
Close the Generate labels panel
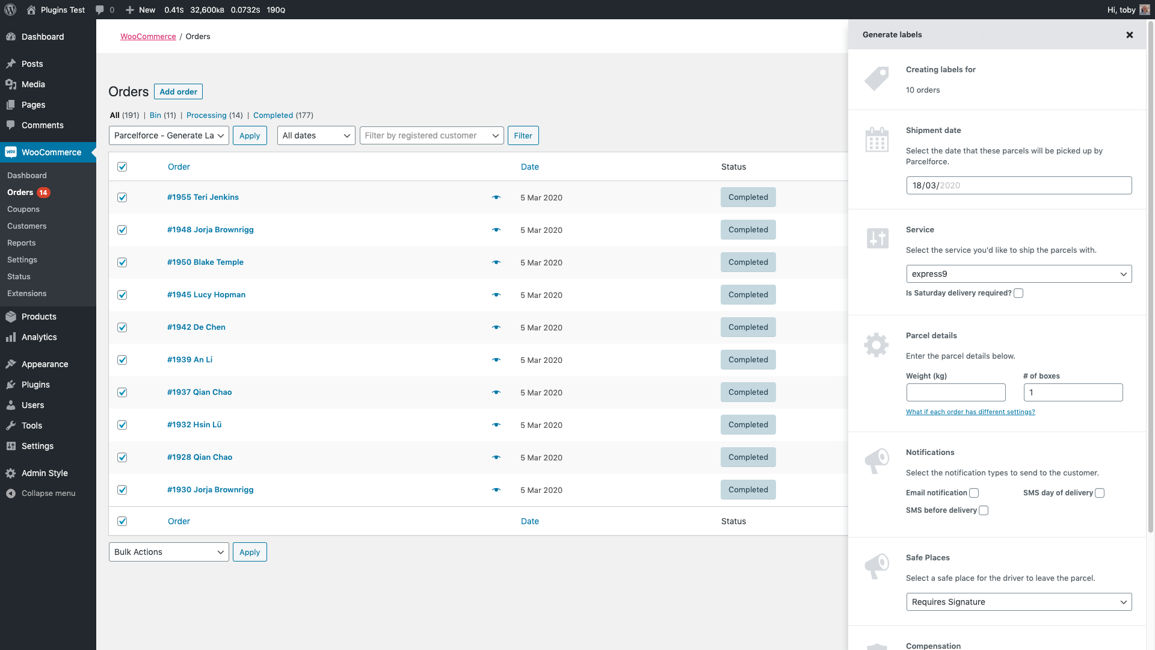[1130, 35]
